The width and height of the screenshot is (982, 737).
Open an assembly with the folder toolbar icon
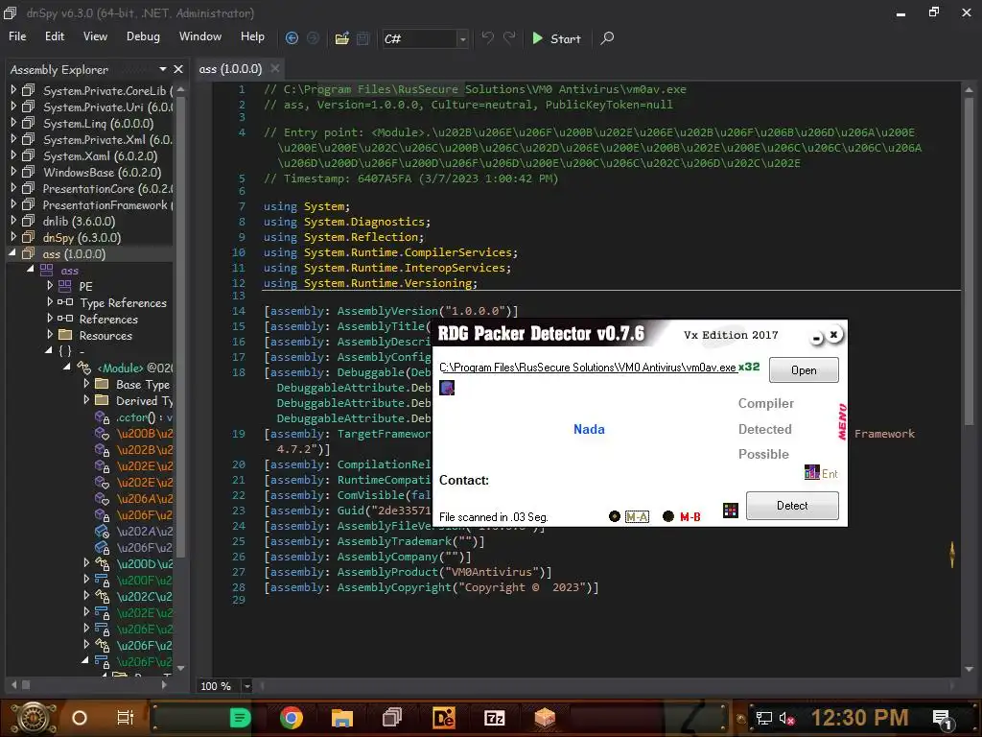pyautogui.click(x=342, y=38)
